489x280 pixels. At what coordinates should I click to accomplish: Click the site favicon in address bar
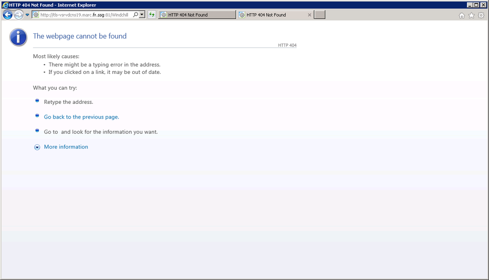click(x=36, y=15)
